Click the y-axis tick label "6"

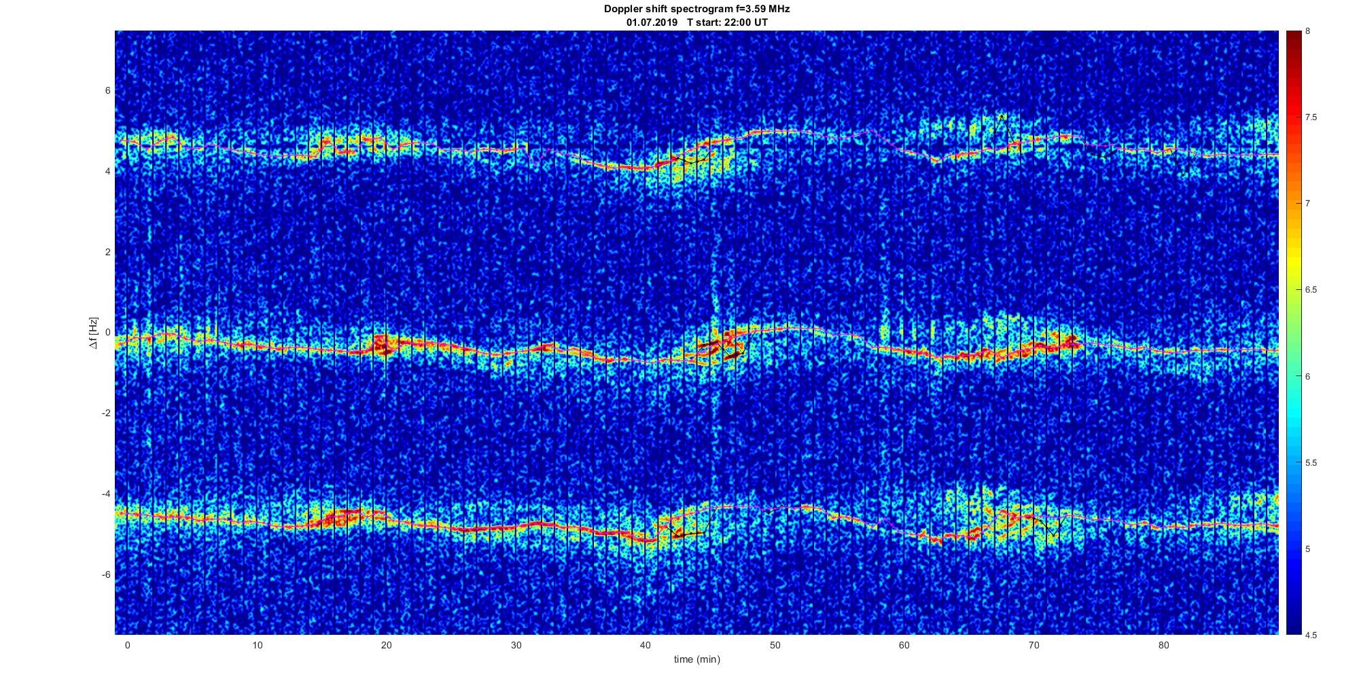coord(107,91)
